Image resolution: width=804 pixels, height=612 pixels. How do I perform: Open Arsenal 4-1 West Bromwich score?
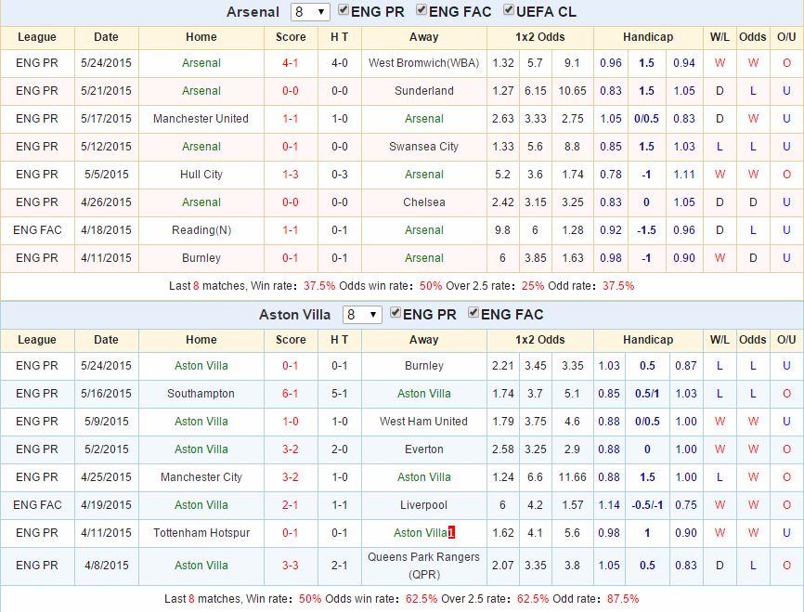pyautogui.click(x=291, y=63)
